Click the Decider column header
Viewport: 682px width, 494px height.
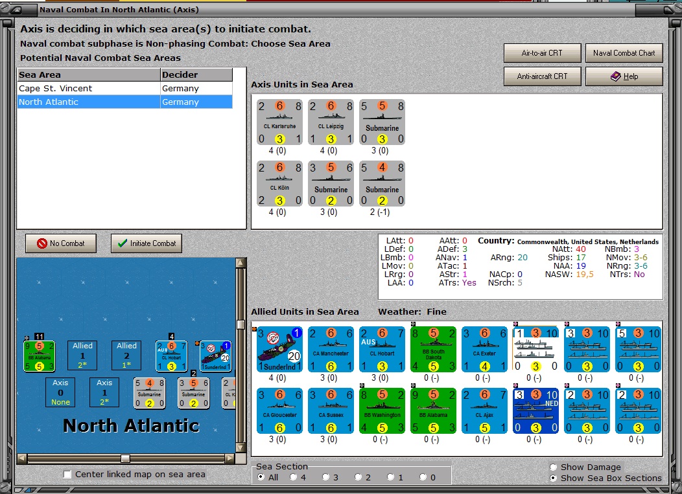[196, 74]
